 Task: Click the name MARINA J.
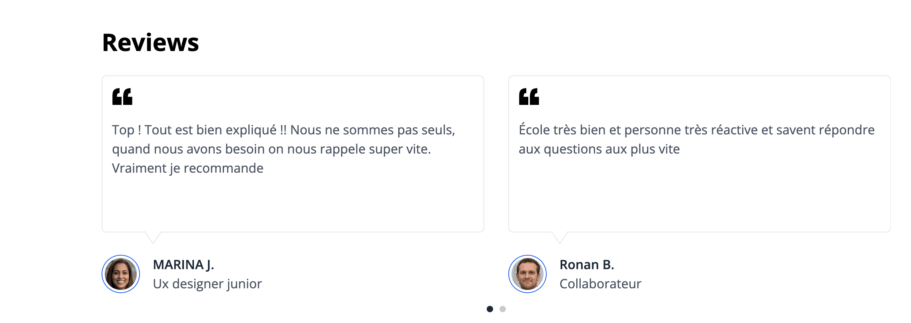pyautogui.click(x=184, y=265)
